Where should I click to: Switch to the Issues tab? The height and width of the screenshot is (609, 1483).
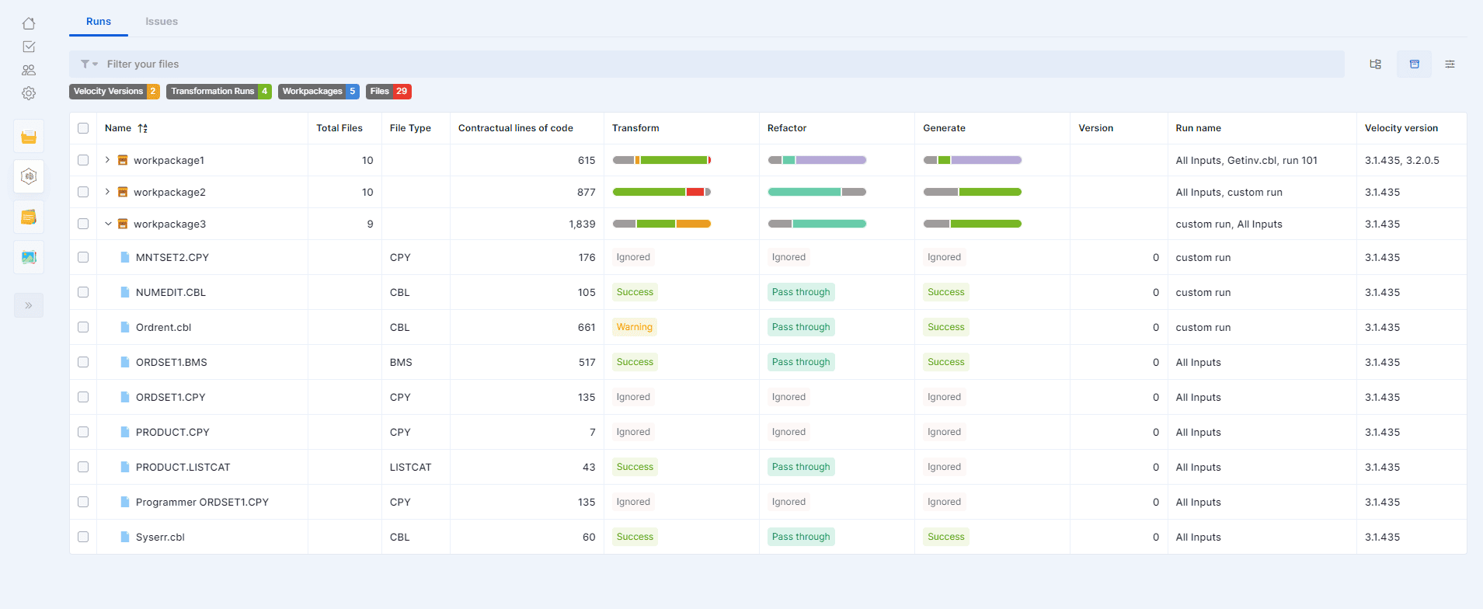coord(162,22)
